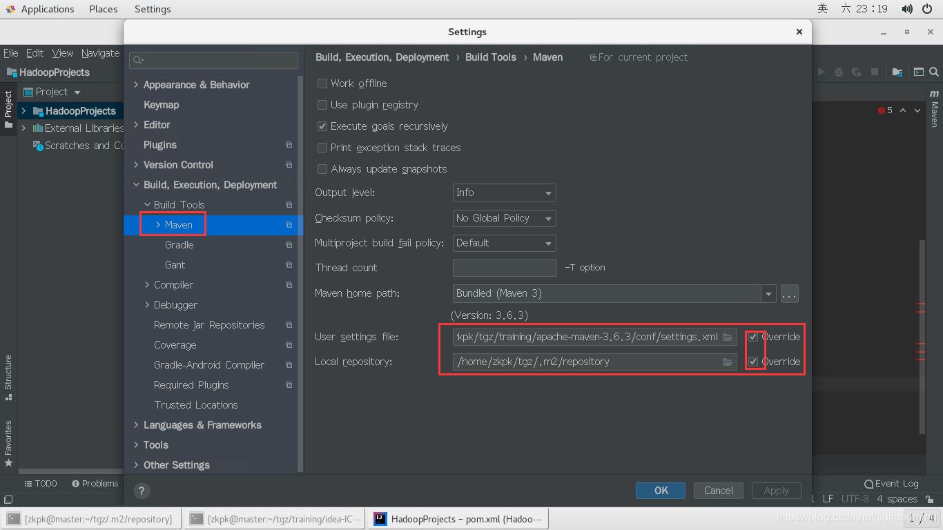Click OK to save settings
This screenshot has height=530, width=943.
pyautogui.click(x=661, y=491)
